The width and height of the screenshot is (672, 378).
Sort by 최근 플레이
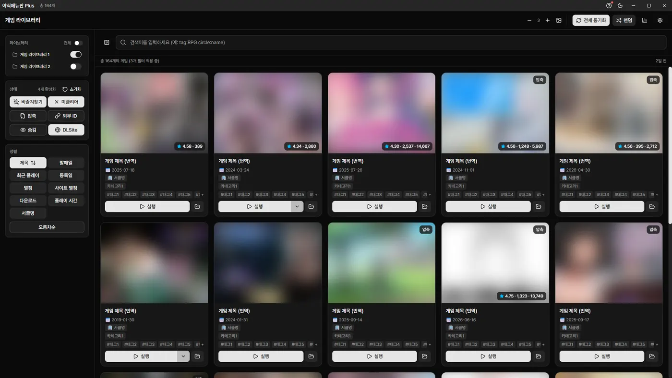(28, 176)
